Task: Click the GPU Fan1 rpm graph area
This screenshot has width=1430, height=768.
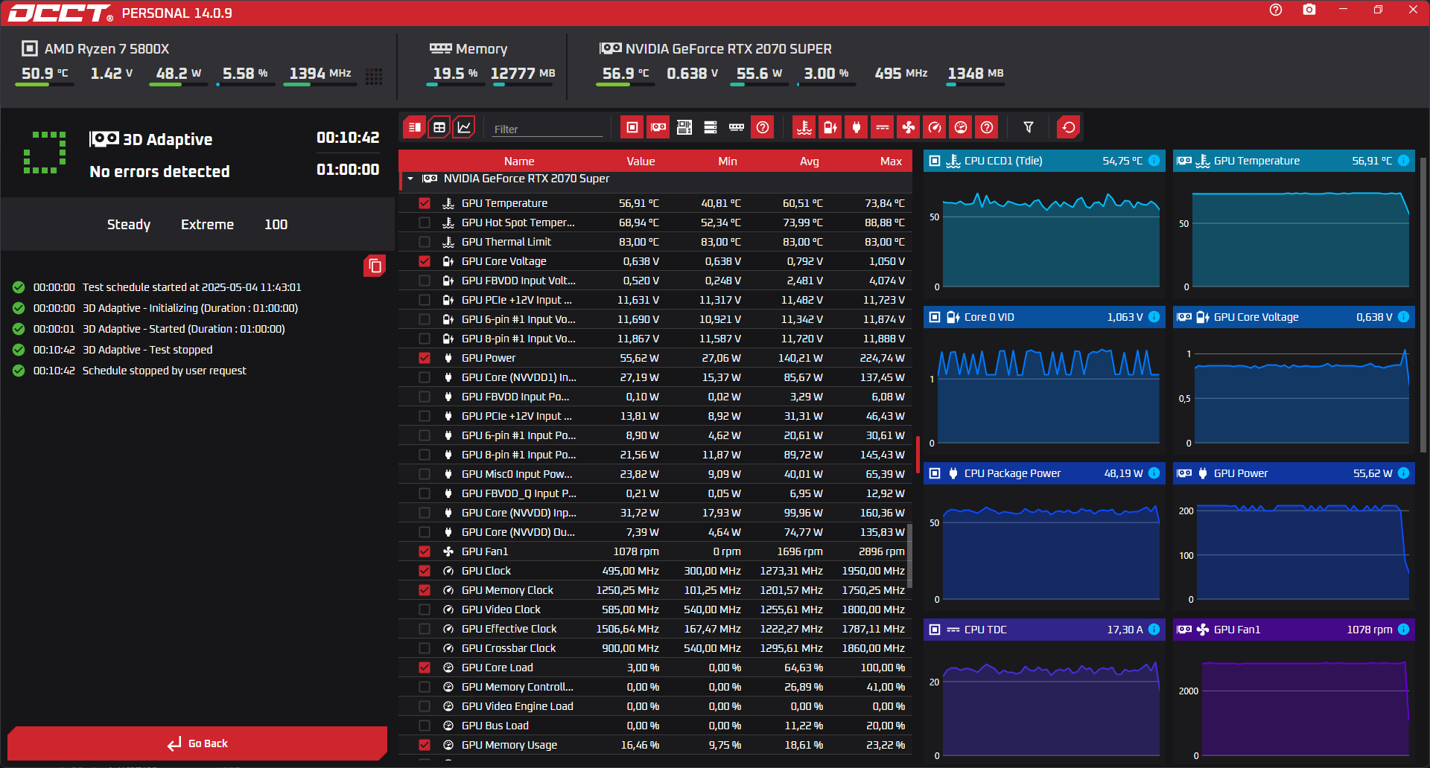Action: tap(1294, 703)
